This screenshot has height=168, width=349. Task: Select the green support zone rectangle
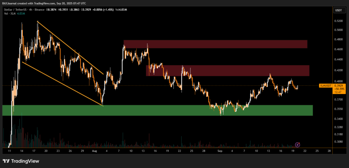(157, 110)
